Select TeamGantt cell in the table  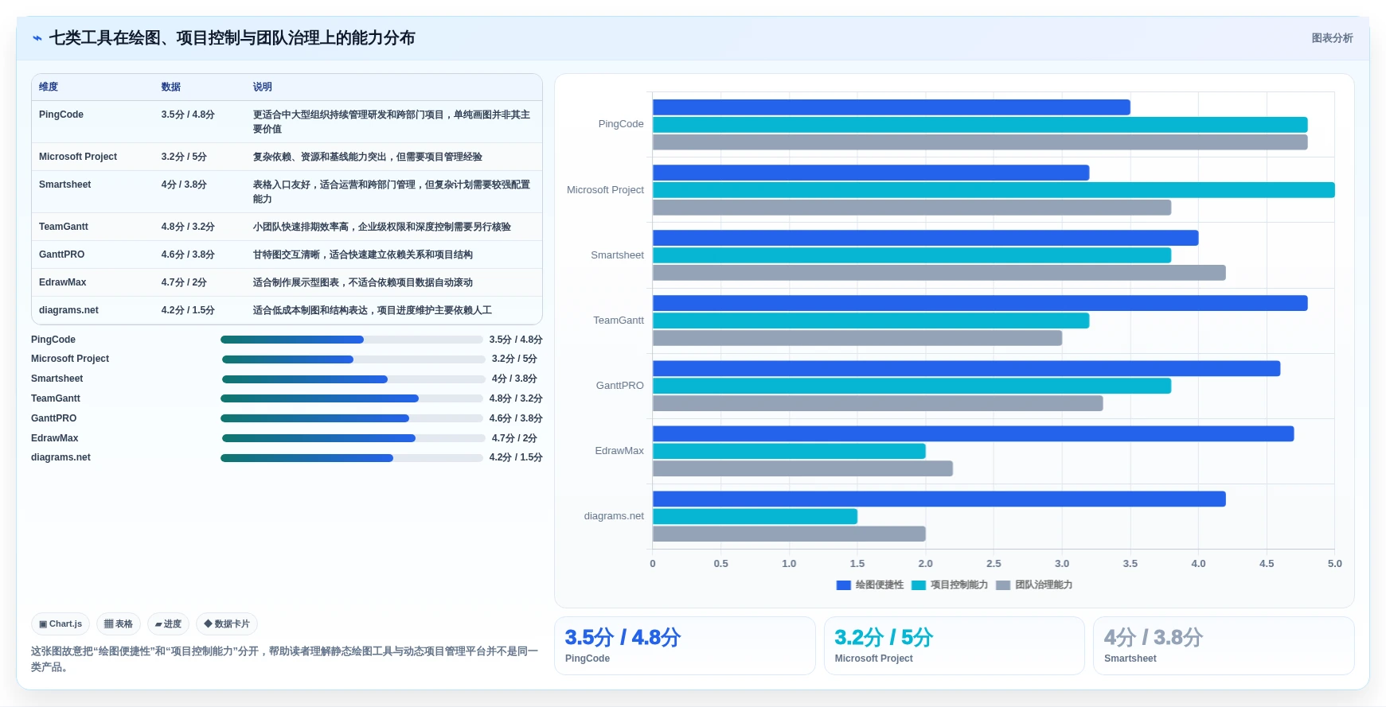64,227
